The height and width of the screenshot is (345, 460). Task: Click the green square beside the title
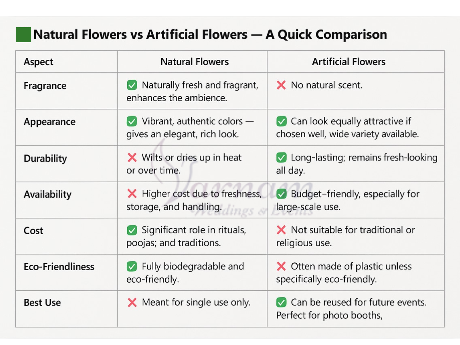coord(23,35)
